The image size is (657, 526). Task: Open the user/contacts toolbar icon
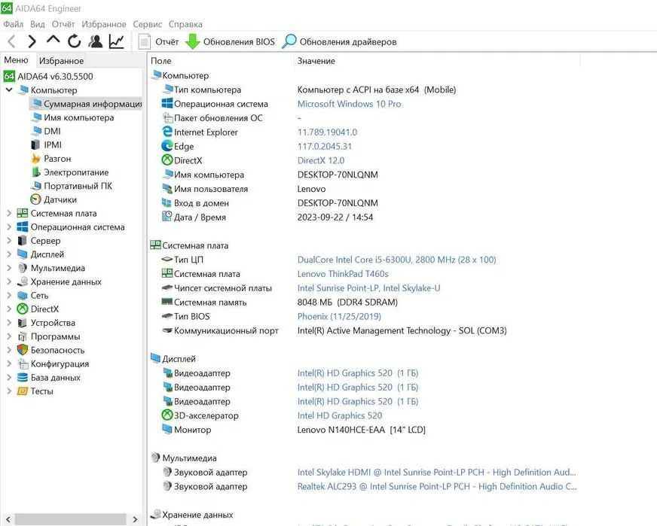point(96,41)
